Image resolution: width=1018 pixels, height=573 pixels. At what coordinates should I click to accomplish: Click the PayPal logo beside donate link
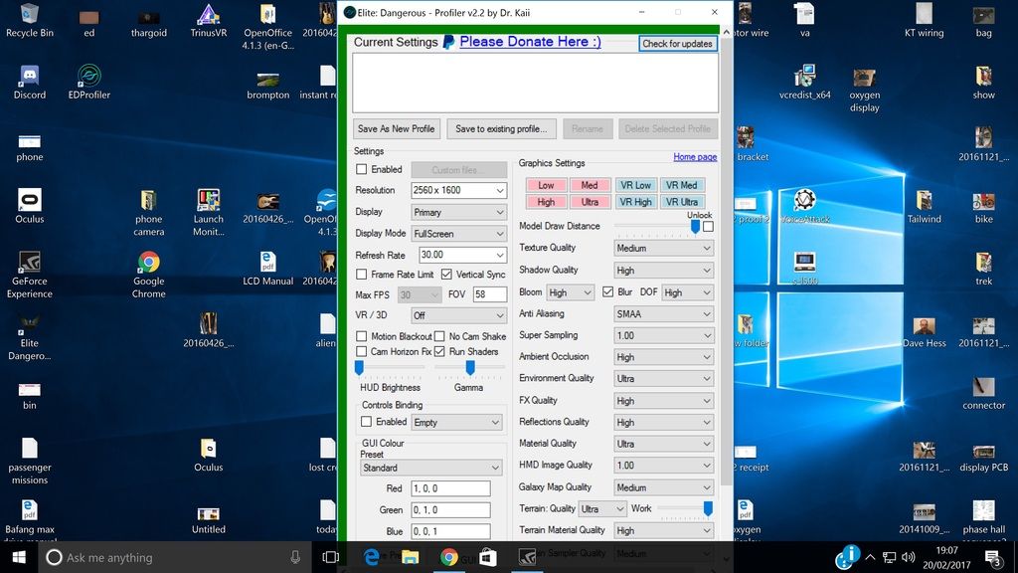point(448,42)
